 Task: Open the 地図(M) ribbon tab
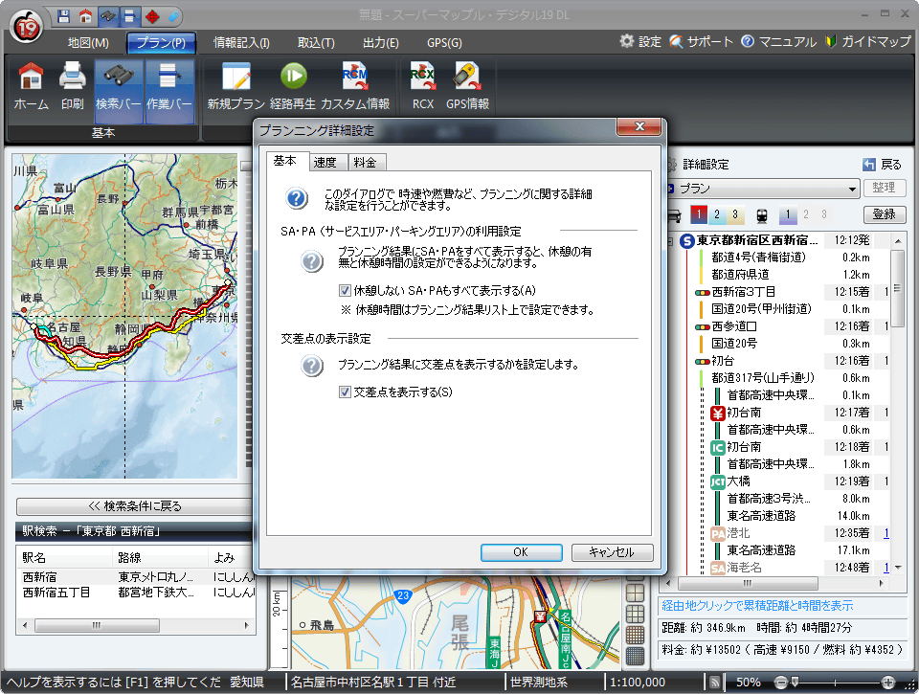tap(88, 43)
